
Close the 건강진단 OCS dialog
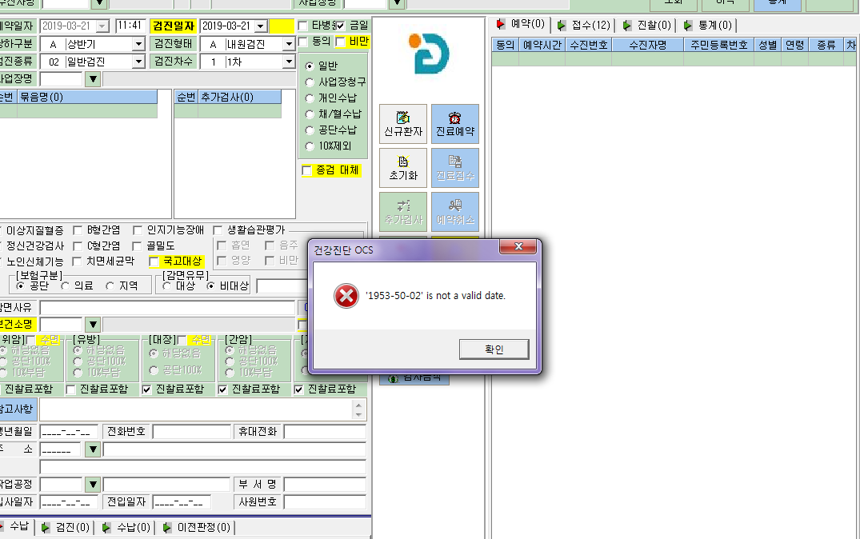(518, 246)
